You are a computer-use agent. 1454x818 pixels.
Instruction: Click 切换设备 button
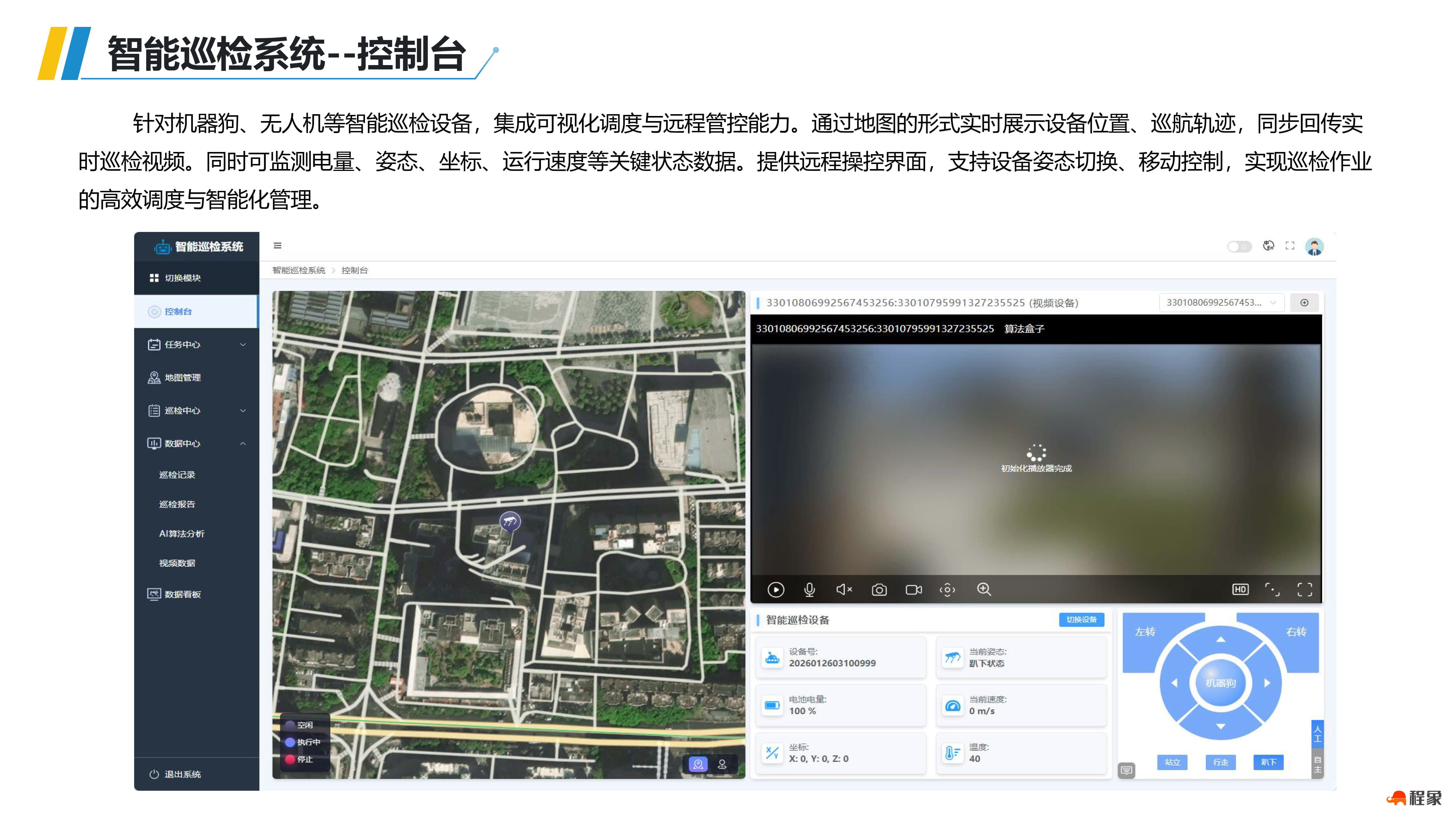tap(1081, 619)
